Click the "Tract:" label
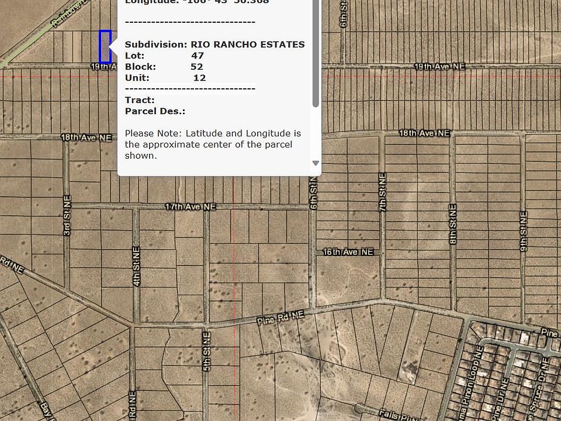The width and height of the screenshot is (561, 421). (140, 100)
